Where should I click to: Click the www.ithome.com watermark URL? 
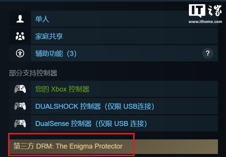(x=205, y=22)
